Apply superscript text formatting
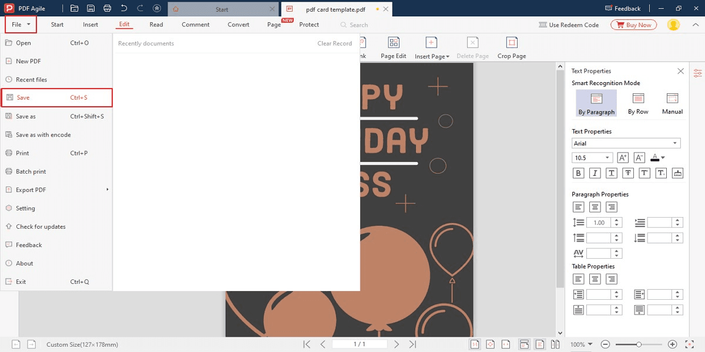The image size is (705, 352). click(x=644, y=173)
